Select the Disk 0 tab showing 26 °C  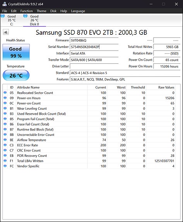coord(34,20)
